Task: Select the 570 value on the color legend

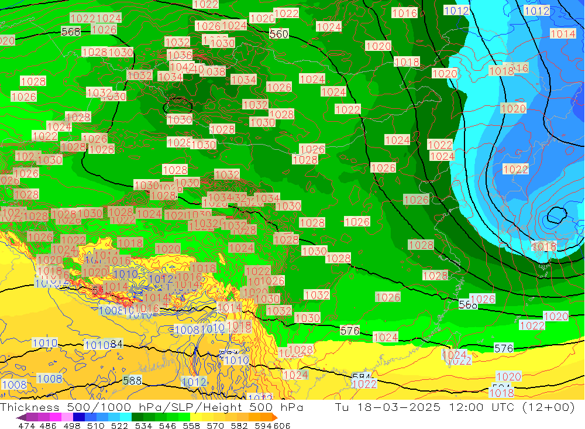Action: point(215,425)
